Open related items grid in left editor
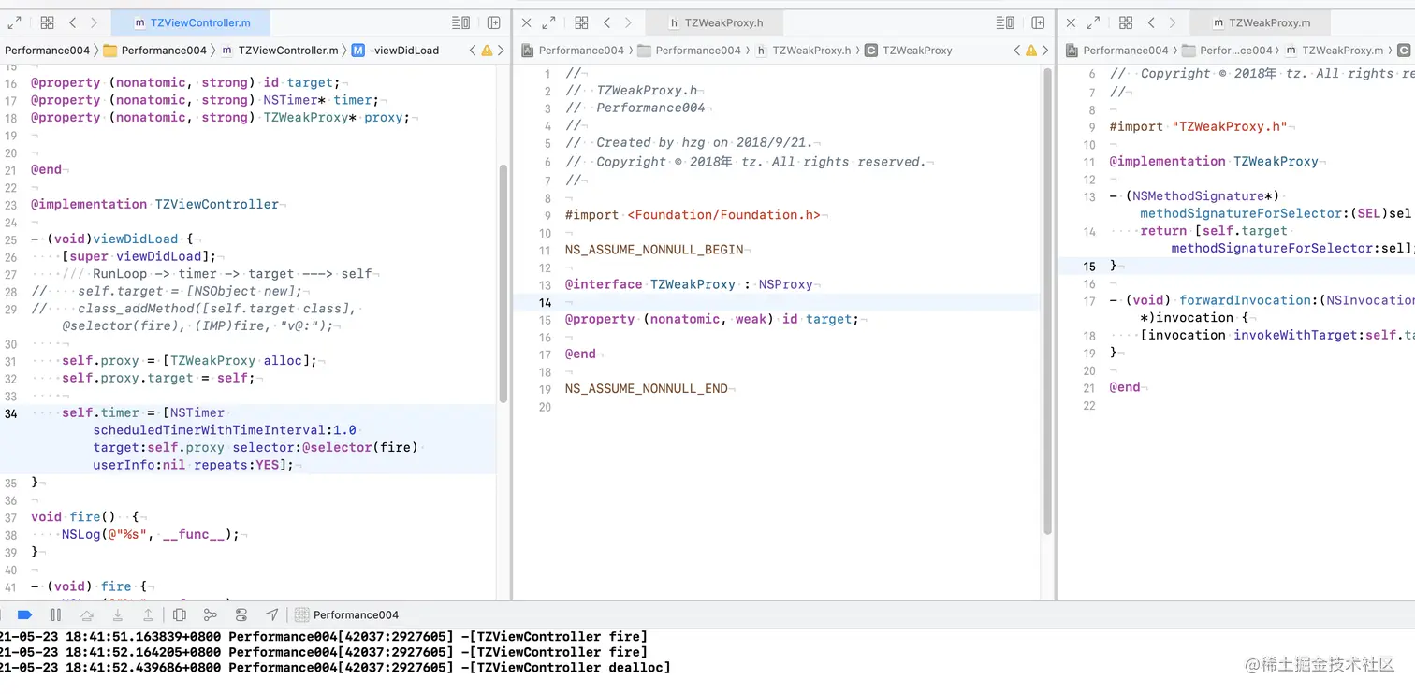The height and width of the screenshot is (694, 1415). tap(48, 22)
